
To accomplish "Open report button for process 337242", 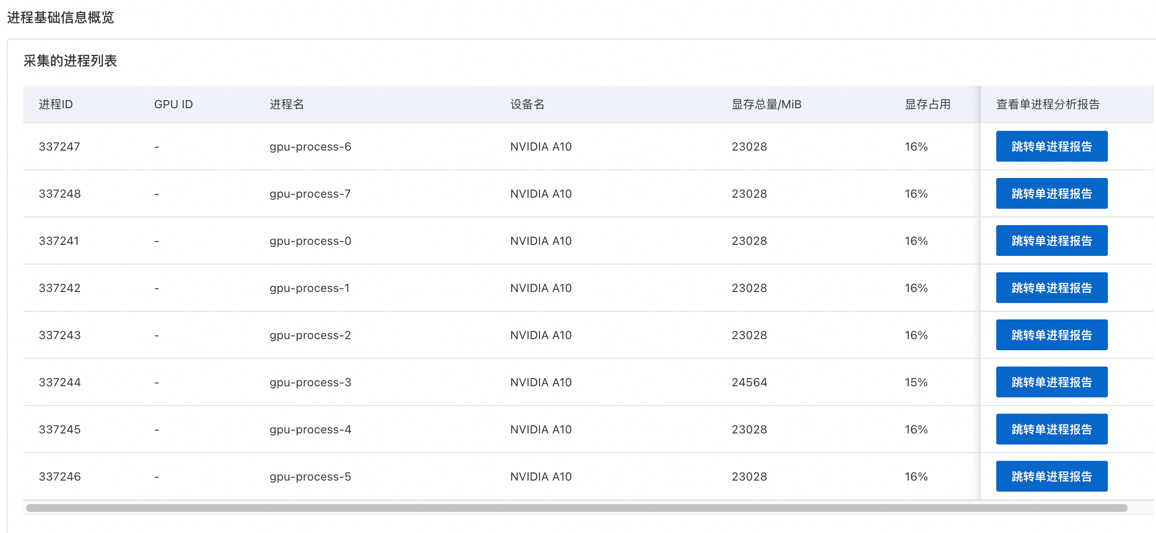I will [x=1052, y=288].
